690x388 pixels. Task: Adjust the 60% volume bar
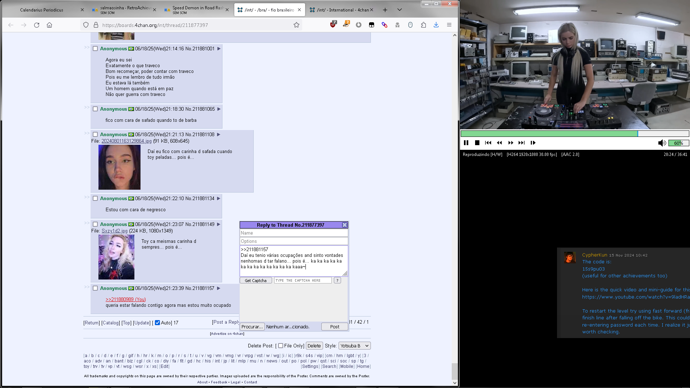click(x=678, y=143)
